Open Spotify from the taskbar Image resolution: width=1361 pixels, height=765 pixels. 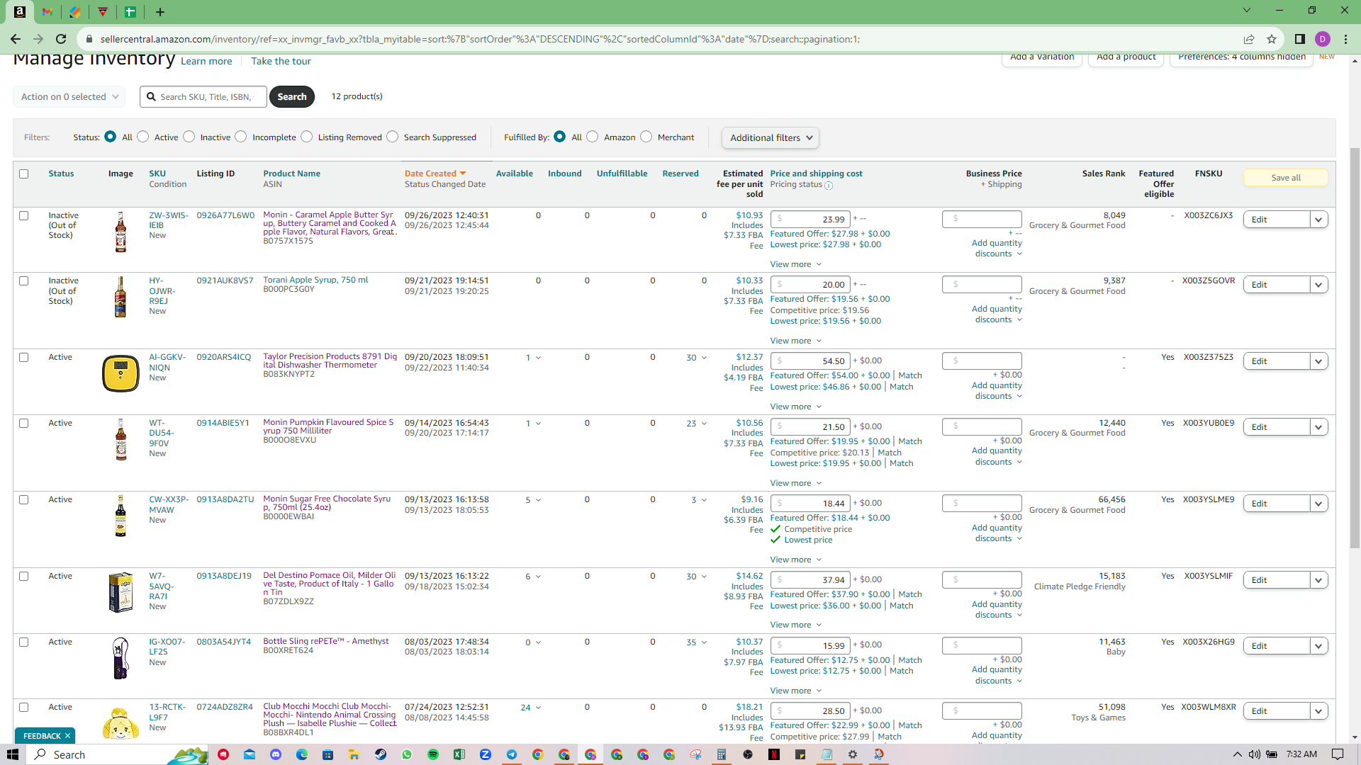point(433,754)
